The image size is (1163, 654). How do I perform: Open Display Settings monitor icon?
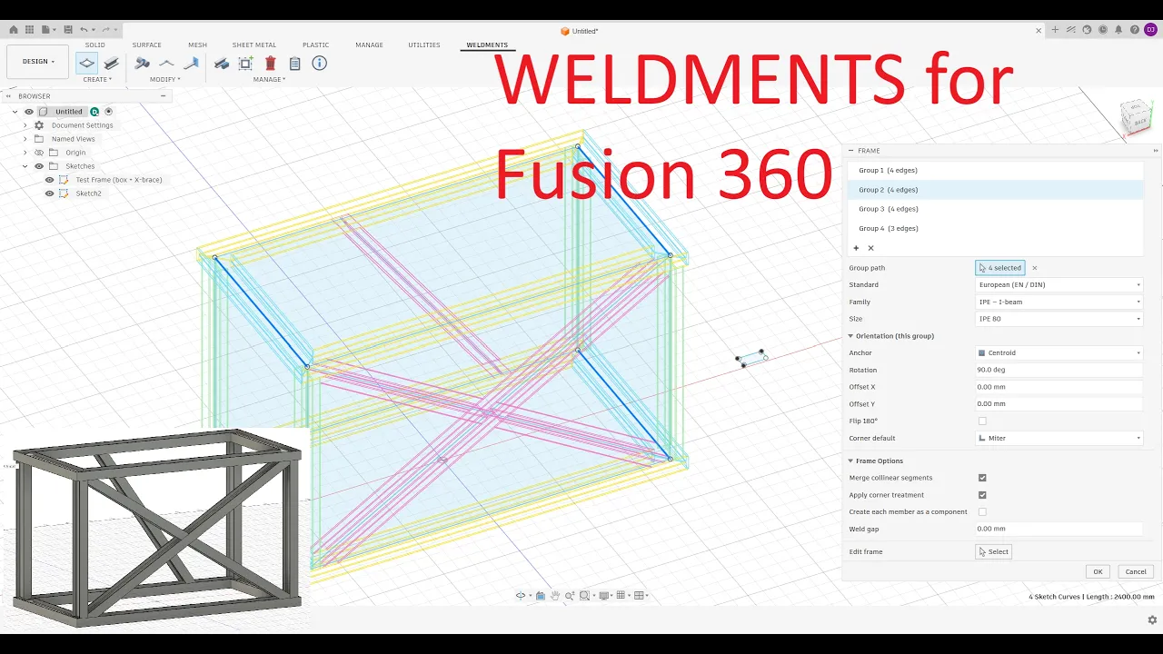[604, 596]
